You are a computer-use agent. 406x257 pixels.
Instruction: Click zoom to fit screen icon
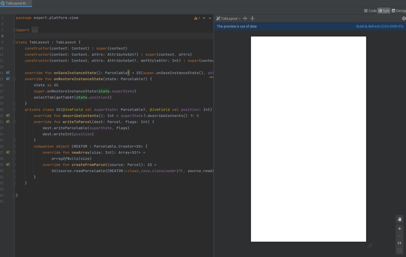click(400, 250)
